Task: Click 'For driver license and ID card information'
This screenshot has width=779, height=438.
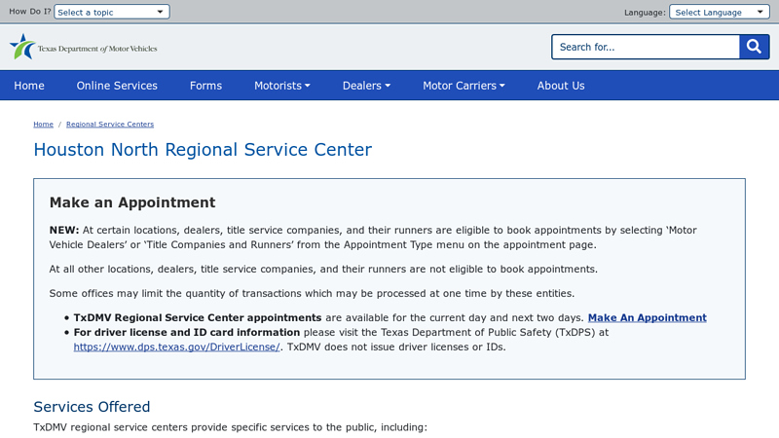Action: tap(187, 332)
